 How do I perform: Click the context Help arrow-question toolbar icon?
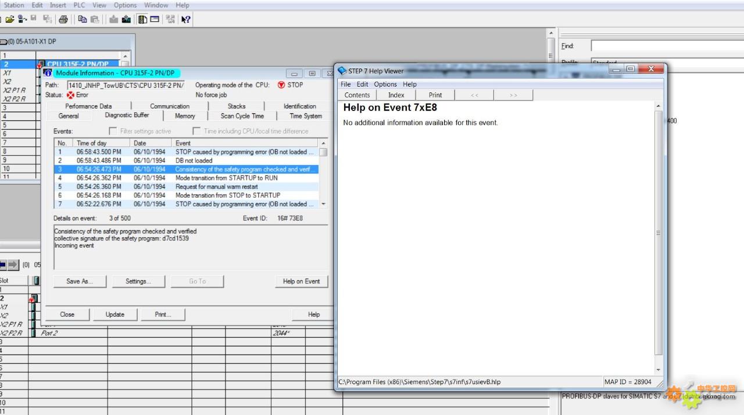click(185, 19)
